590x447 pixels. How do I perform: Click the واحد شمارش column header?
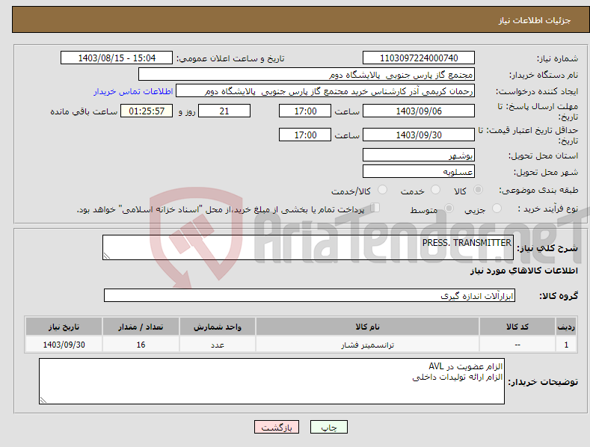point(218,327)
